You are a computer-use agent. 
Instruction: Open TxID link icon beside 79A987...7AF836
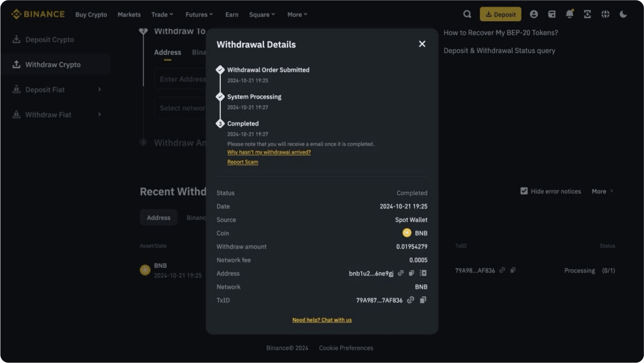(410, 300)
